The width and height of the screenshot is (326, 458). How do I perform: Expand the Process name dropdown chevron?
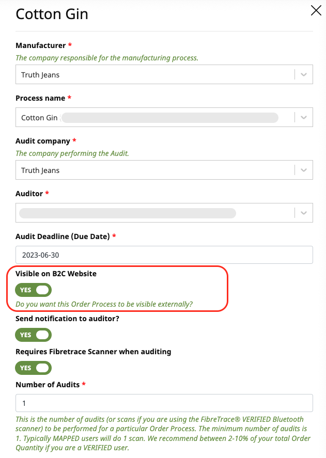(x=304, y=118)
